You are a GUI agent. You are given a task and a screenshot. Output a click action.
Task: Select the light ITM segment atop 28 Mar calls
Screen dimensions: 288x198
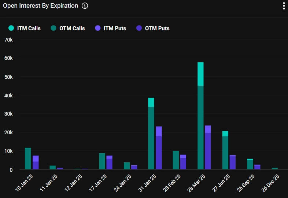[200, 74]
